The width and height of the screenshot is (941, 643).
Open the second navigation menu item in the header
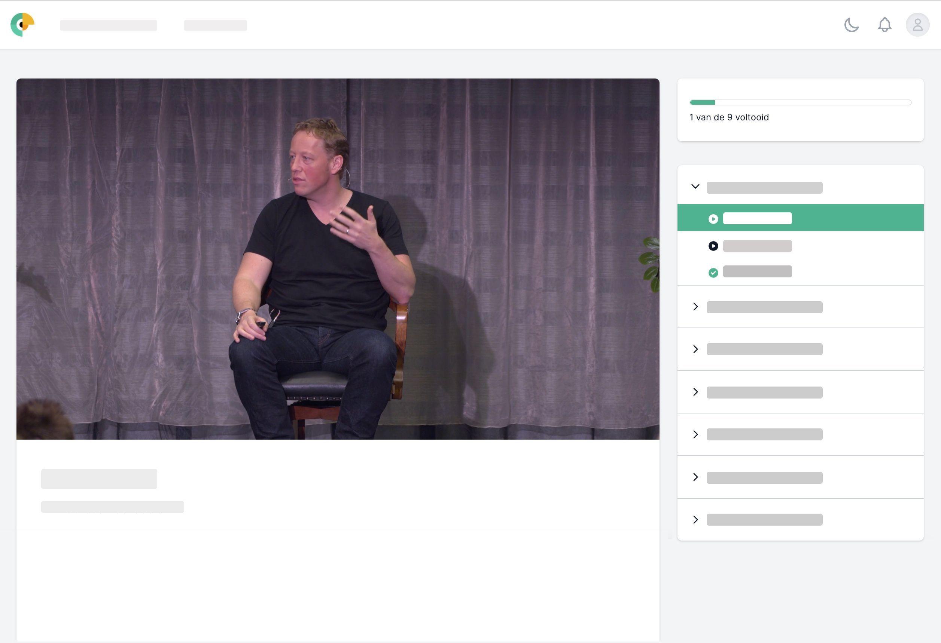(x=215, y=25)
